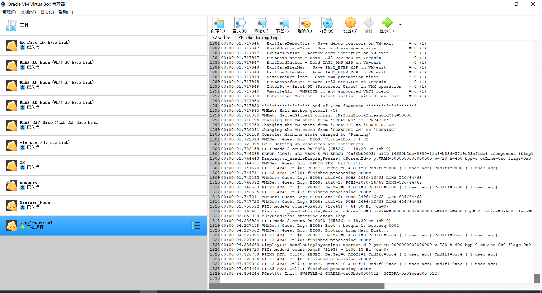This screenshot has height=293, width=542.
Task: Click the WLAN_AC_Base VM icon
Action: 11,65
